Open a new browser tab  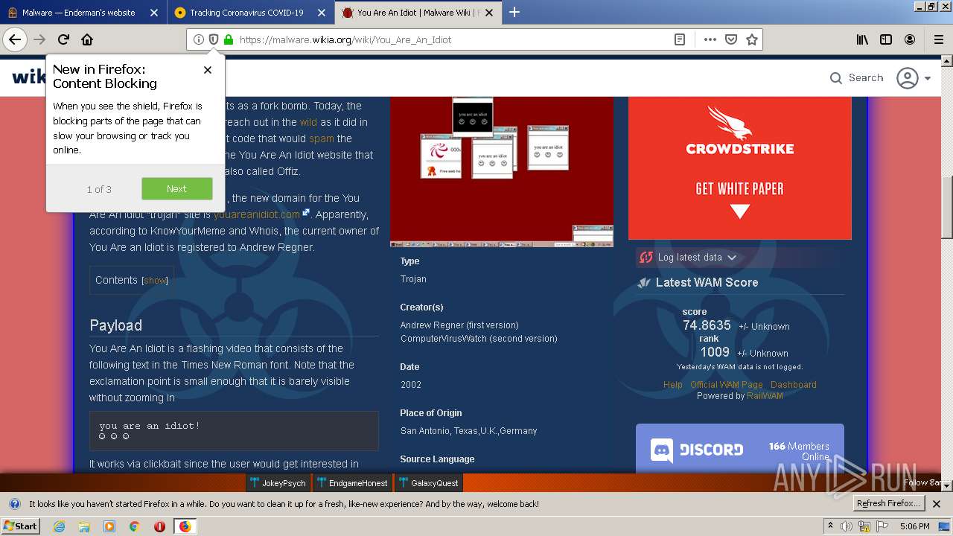tap(514, 12)
